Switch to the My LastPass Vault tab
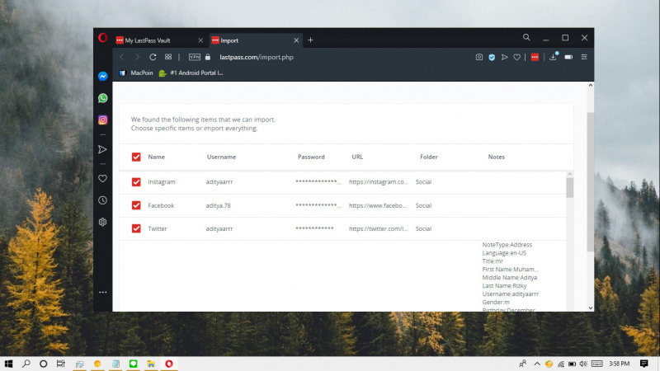Image resolution: width=660 pixels, height=371 pixels. (160, 40)
